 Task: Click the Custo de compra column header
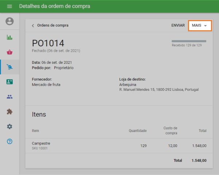coord(170,131)
